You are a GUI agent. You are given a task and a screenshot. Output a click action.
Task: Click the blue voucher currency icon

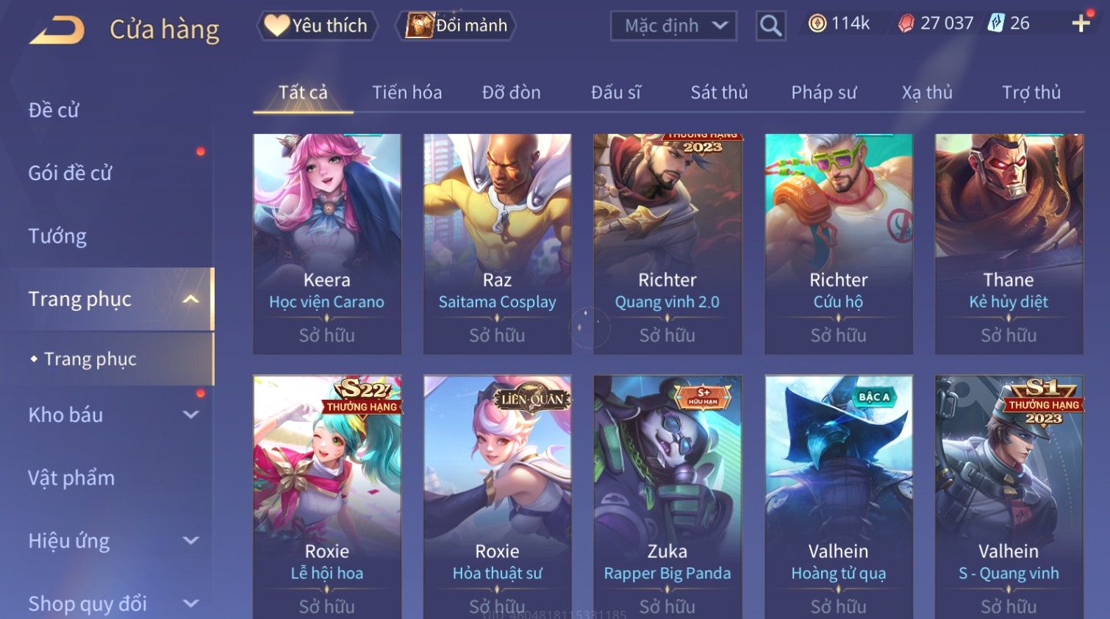(x=996, y=23)
